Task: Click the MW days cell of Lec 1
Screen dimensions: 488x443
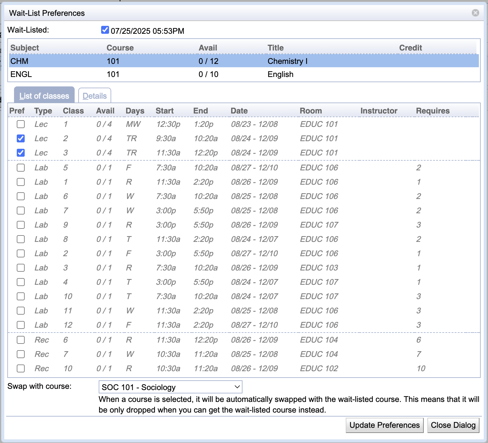Action: pyautogui.click(x=133, y=124)
